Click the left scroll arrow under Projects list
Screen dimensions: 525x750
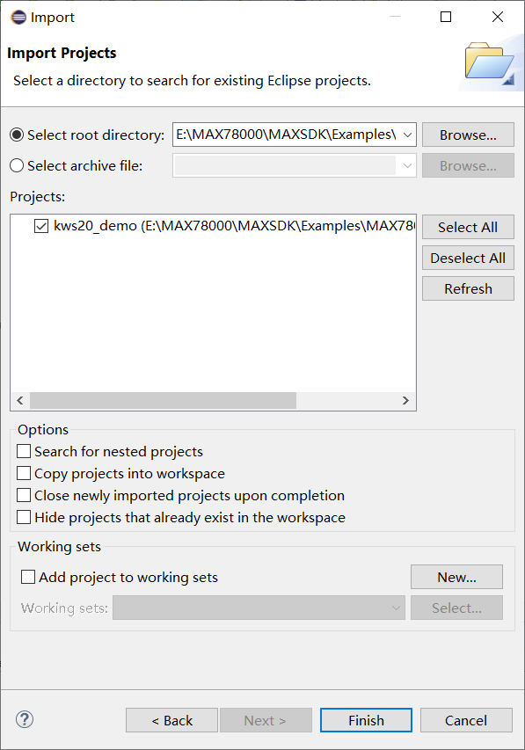tap(19, 400)
